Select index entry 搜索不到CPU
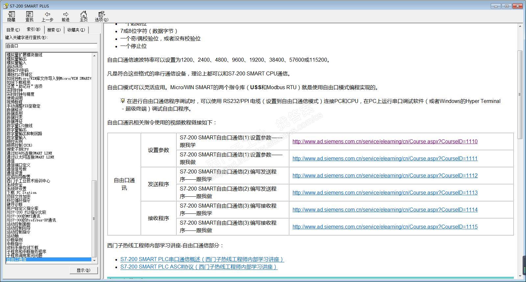Viewport: 526px width, 282px height. (18, 149)
